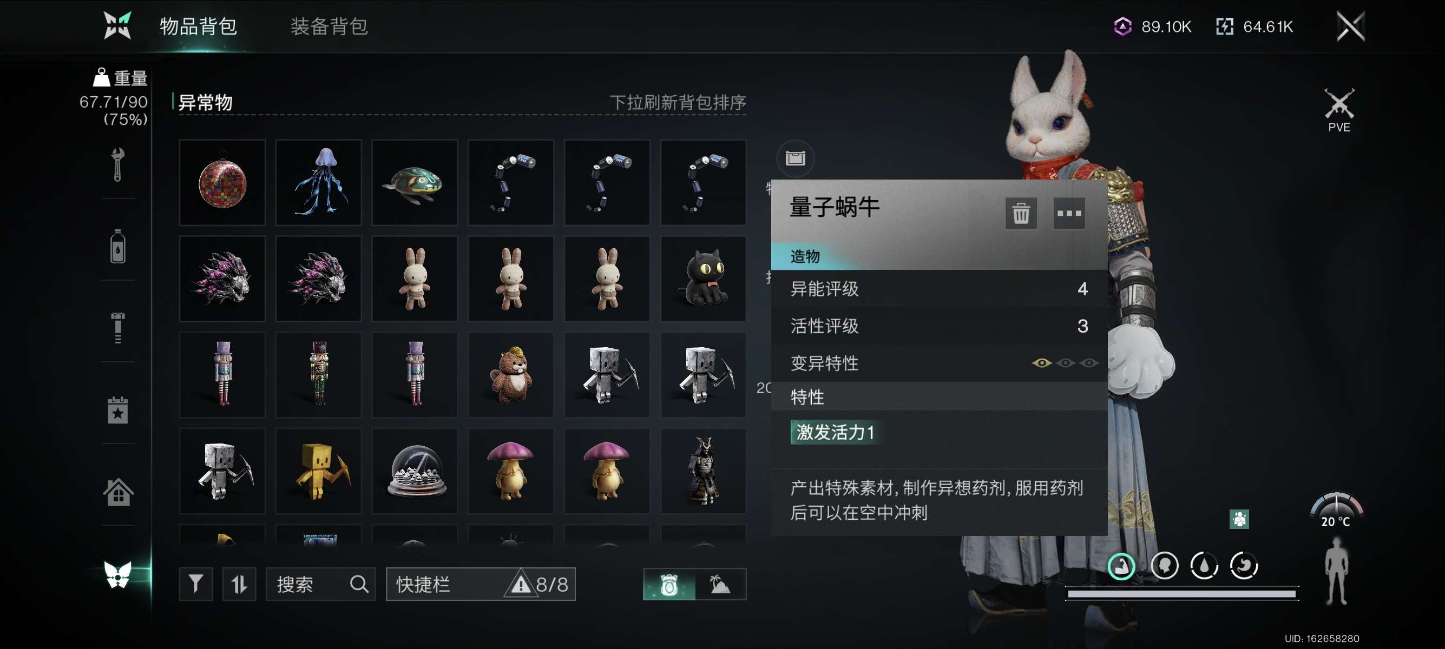Switch to the 物品背包 tab

[198, 27]
